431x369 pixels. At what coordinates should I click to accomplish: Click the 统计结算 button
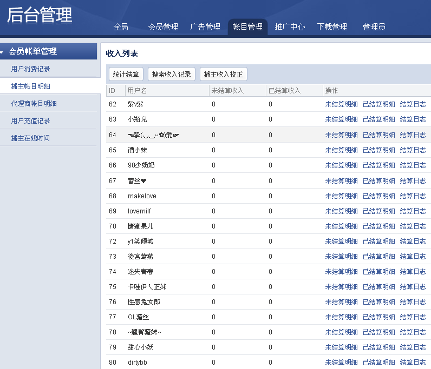tap(126, 75)
